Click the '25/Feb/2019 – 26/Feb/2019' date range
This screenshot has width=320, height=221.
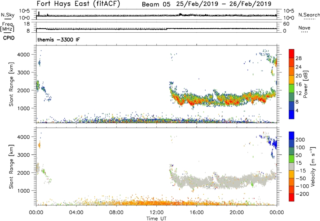tap(224, 4)
